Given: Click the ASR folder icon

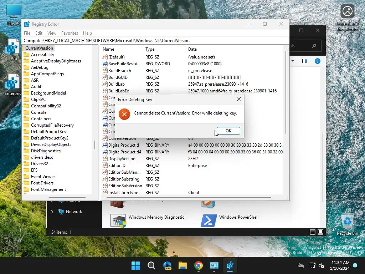Looking at the screenshot, I should click(26, 80).
